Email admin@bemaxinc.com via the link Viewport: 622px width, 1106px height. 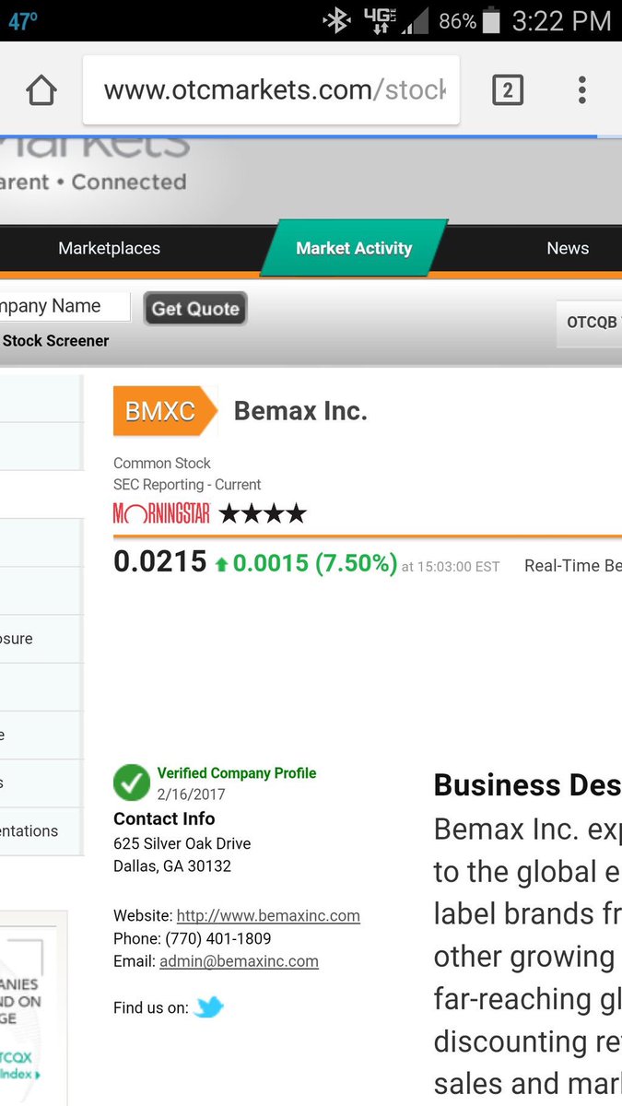(x=239, y=961)
